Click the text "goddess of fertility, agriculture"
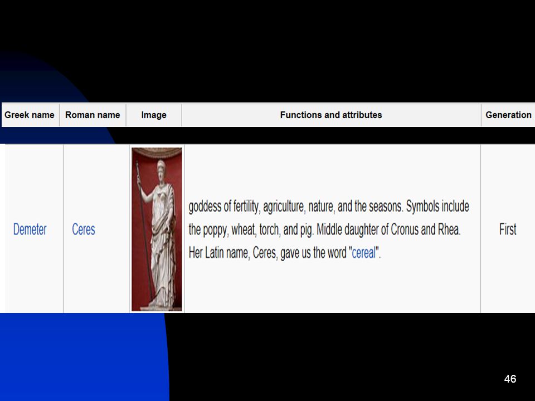Screen dimensions: 535x401 247,206
